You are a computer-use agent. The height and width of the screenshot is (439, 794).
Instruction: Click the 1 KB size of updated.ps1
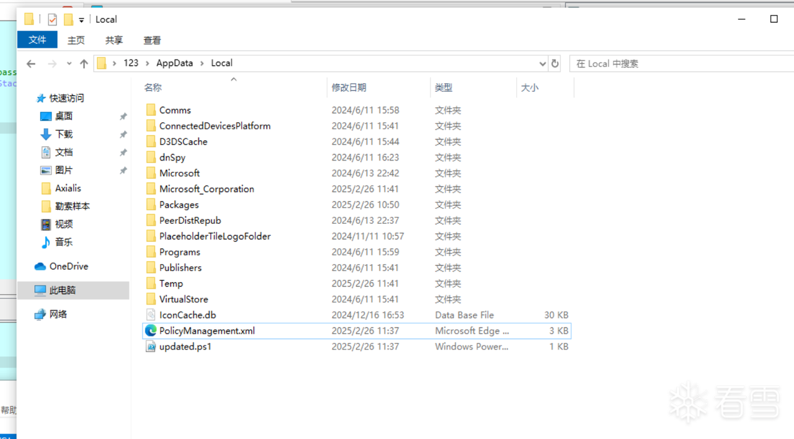tap(559, 347)
